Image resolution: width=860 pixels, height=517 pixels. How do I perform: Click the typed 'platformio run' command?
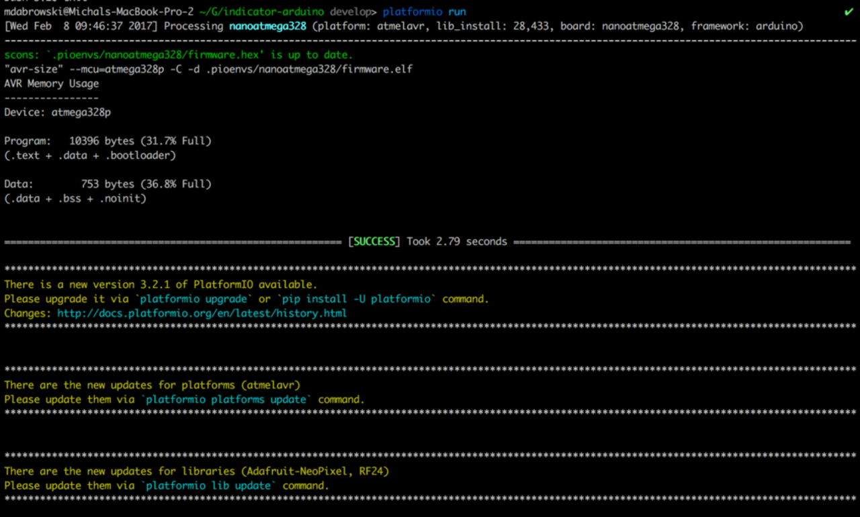click(424, 12)
